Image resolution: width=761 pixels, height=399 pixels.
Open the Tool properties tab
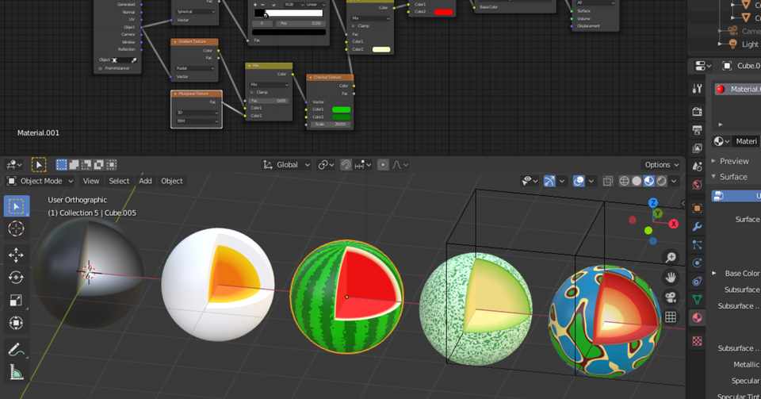[698, 88]
